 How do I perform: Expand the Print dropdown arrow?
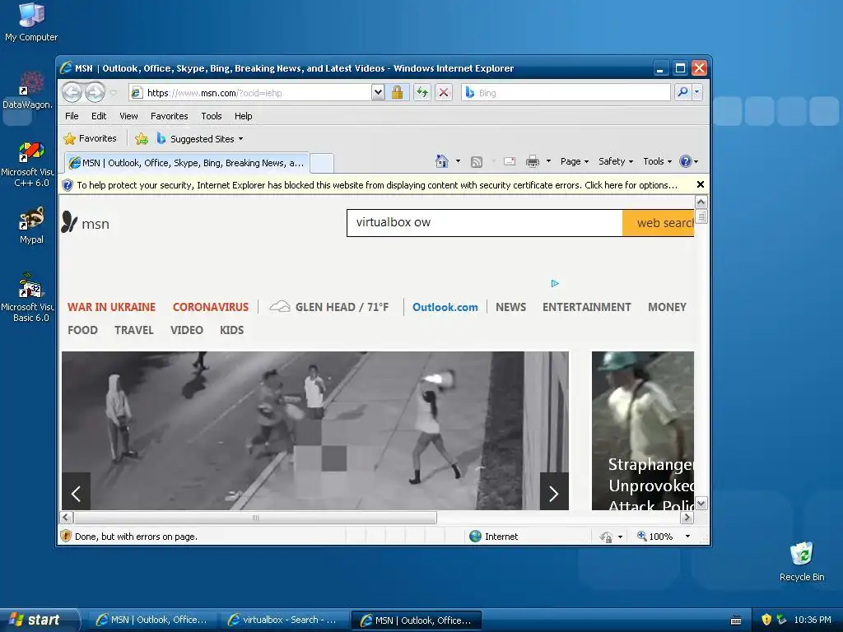[x=548, y=161]
